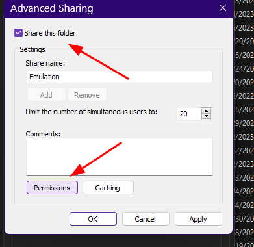Click the 'Share name:' label
Image resolution: width=254 pixels, height=247 pixels.
(x=45, y=63)
